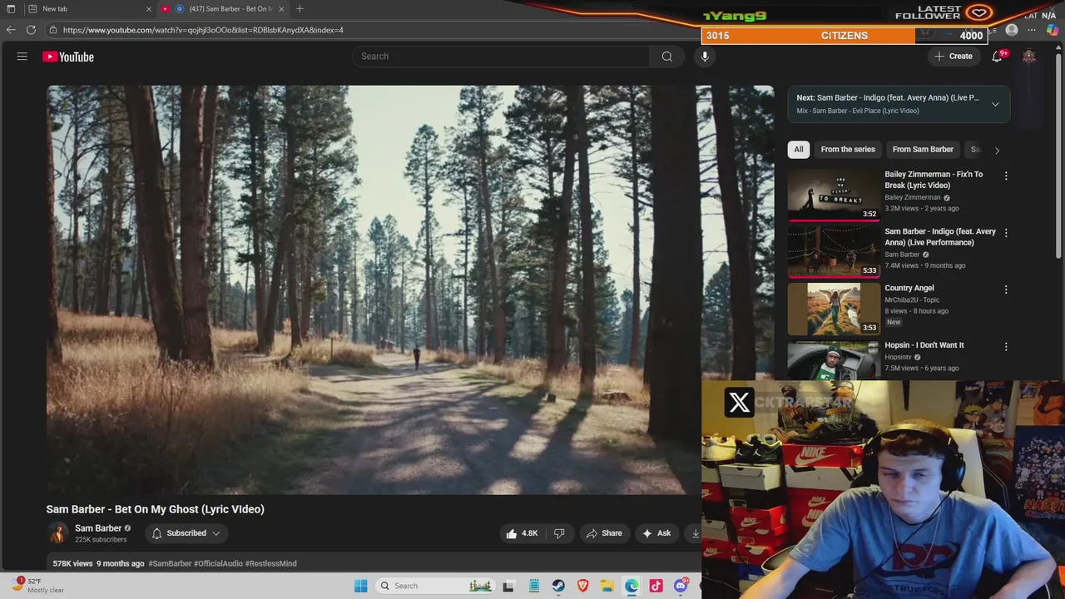The image size is (1065, 599).
Task: Expand the Next up playlist panel
Action: [x=995, y=104]
